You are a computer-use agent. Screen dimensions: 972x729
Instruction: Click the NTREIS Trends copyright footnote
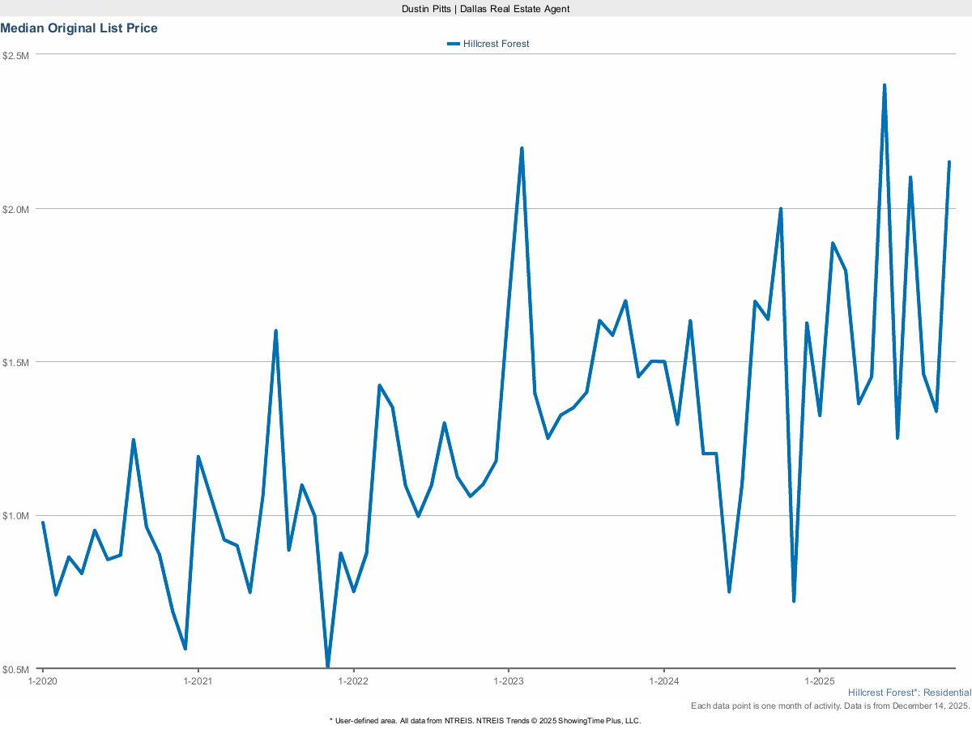coord(485,720)
